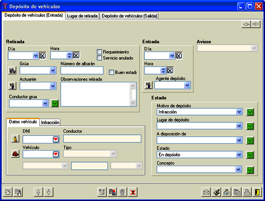This screenshot has width=265, height=201.
Task: Click the edit pencil icon in bottom toolbar
Action: click(x=102, y=192)
